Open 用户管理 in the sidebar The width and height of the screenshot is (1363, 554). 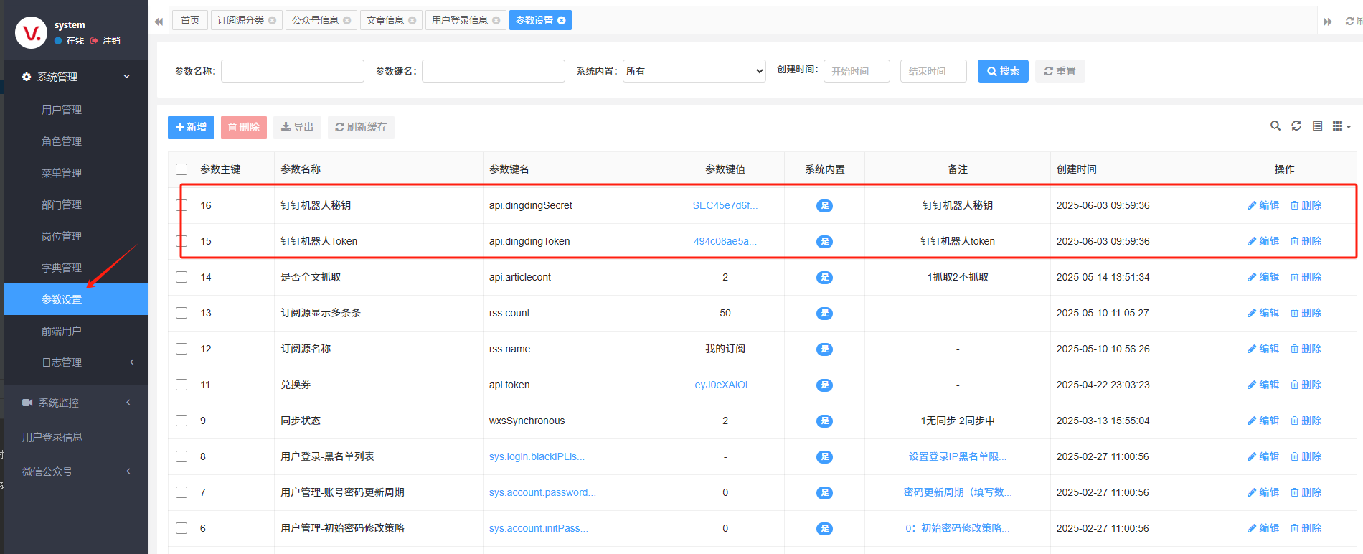62,110
